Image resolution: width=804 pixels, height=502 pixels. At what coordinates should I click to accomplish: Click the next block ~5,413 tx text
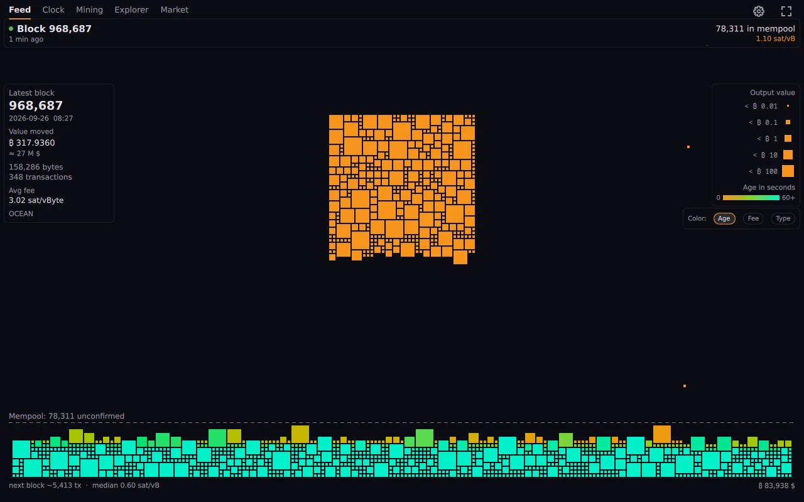click(45, 486)
